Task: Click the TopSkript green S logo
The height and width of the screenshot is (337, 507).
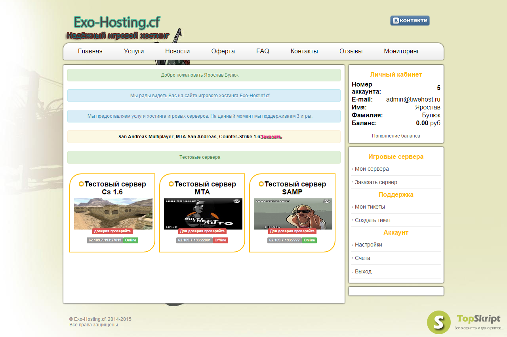Action: pyautogui.click(x=438, y=322)
